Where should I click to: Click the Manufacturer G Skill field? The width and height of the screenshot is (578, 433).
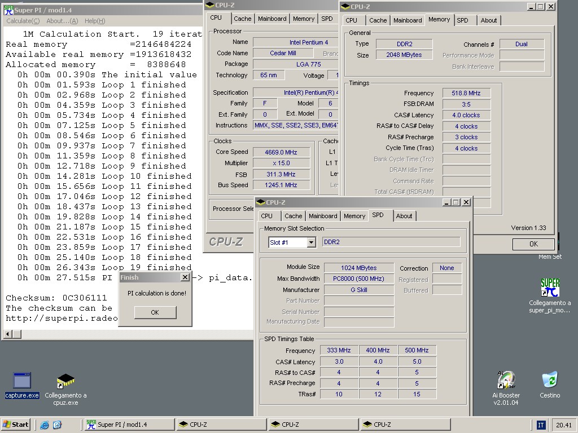click(x=358, y=290)
